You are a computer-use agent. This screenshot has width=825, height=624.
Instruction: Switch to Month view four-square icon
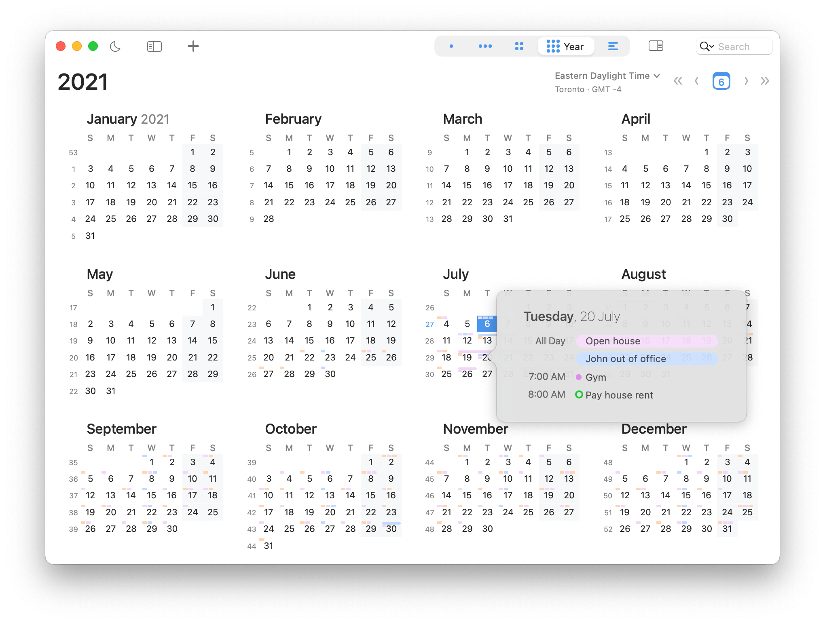coord(519,46)
